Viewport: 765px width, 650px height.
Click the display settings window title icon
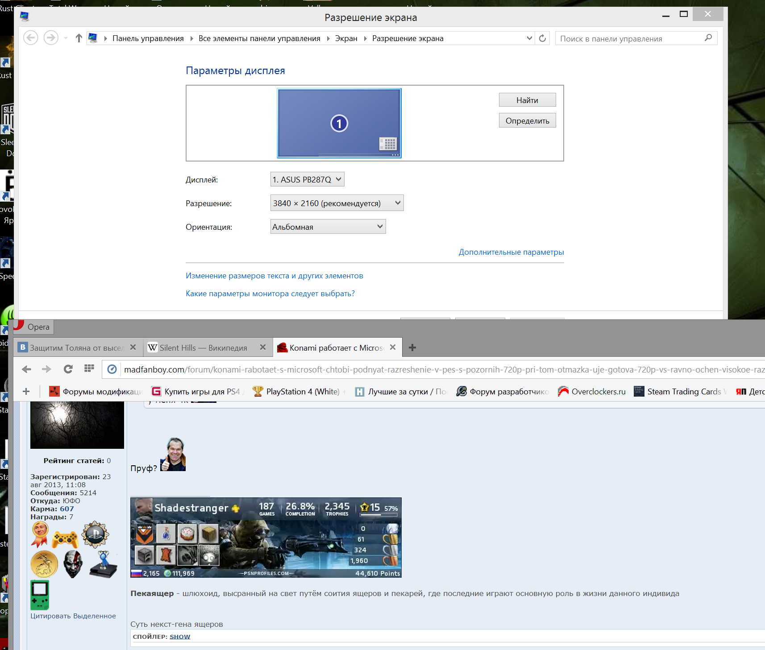[x=25, y=17]
